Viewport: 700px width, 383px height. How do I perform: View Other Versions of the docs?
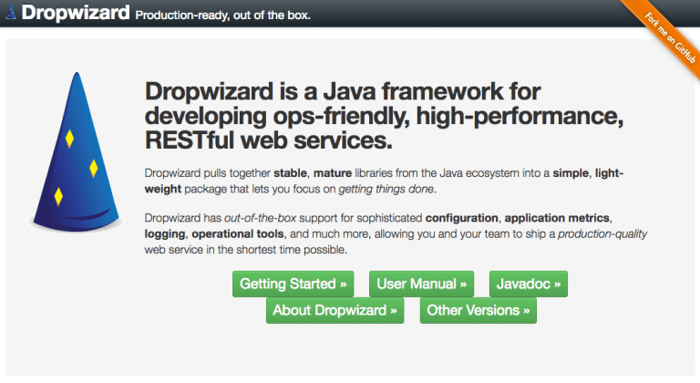[x=479, y=310]
